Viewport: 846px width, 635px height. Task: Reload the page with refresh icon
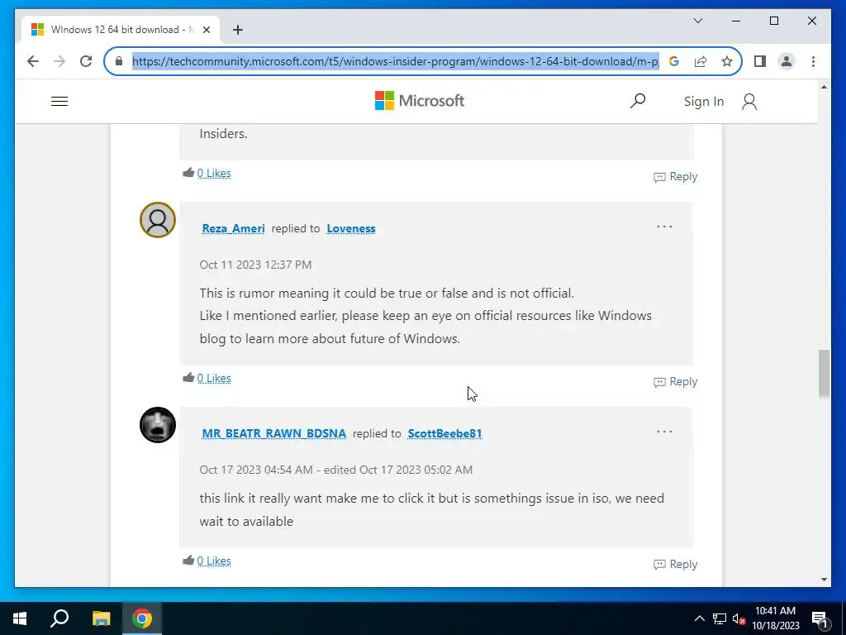pos(86,61)
